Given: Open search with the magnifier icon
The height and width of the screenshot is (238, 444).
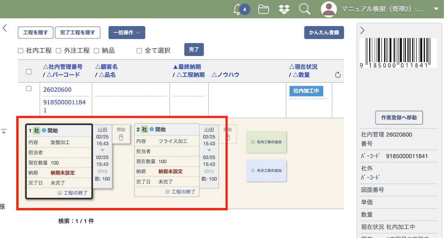Looking at the screenshot, I should 305,9.
